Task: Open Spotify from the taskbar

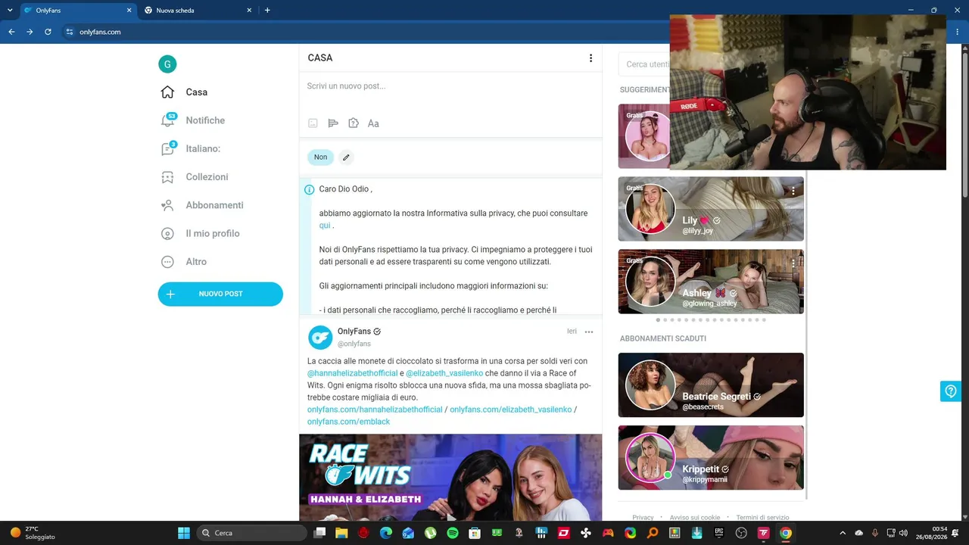Action: [453, 533]
